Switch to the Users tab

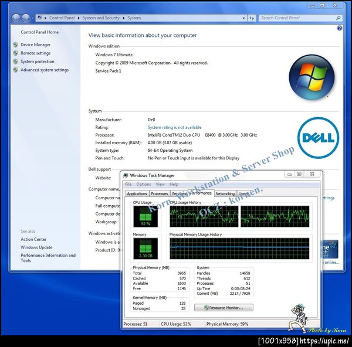243,194
